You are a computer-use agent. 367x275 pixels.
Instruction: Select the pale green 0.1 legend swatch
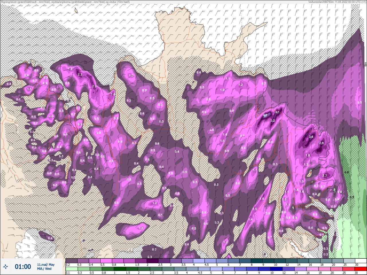(72, 269)
